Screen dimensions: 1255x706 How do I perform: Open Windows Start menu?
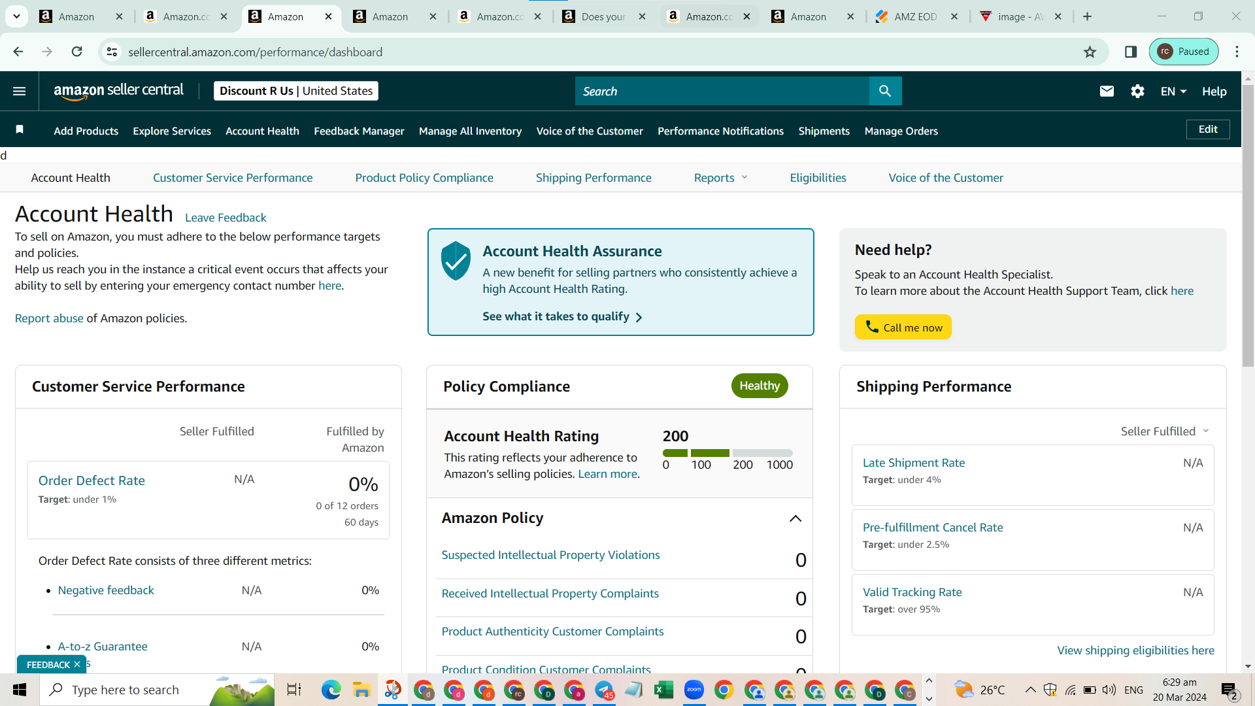[20, 690]
